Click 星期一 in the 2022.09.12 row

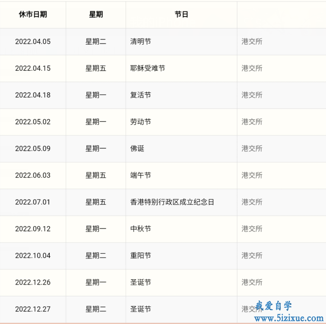96,229
